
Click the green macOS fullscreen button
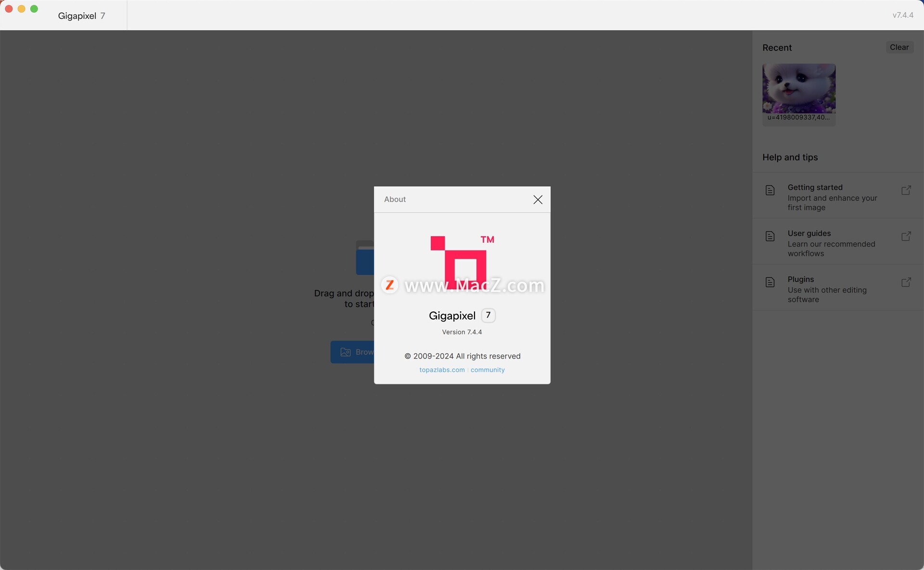pyautogui.click(x=34, y=9)
